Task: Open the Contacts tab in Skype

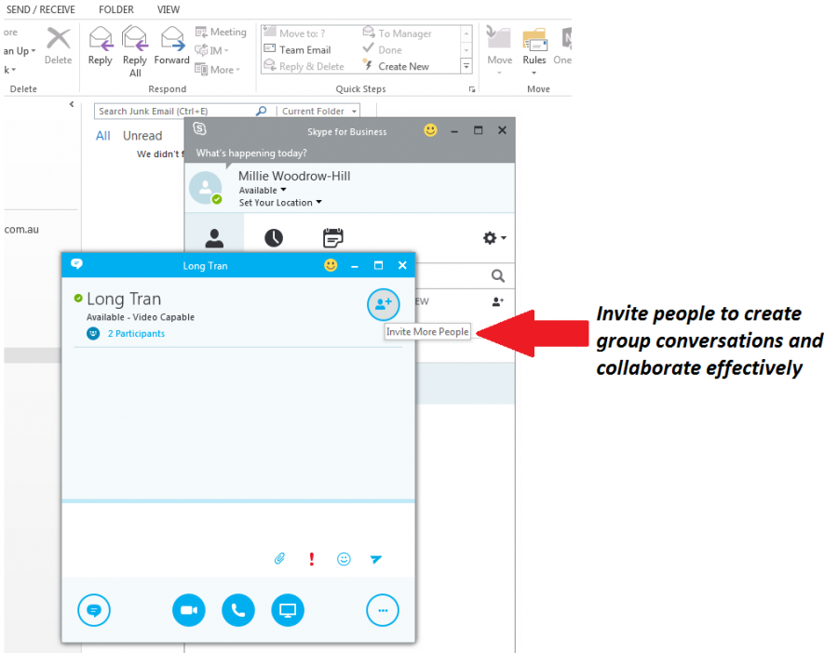Action: [x=215, y=238]
